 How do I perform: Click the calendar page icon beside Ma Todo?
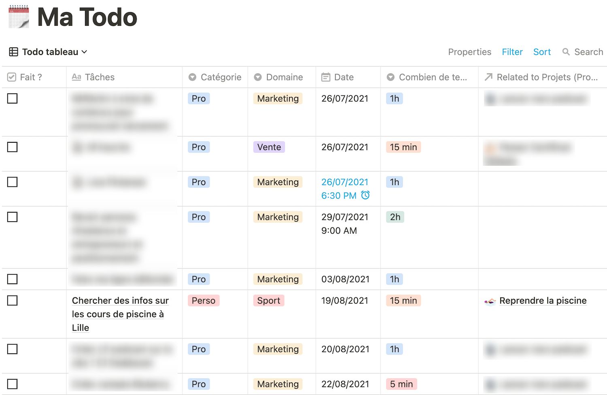pyautogui.click(x=19, y=17)
